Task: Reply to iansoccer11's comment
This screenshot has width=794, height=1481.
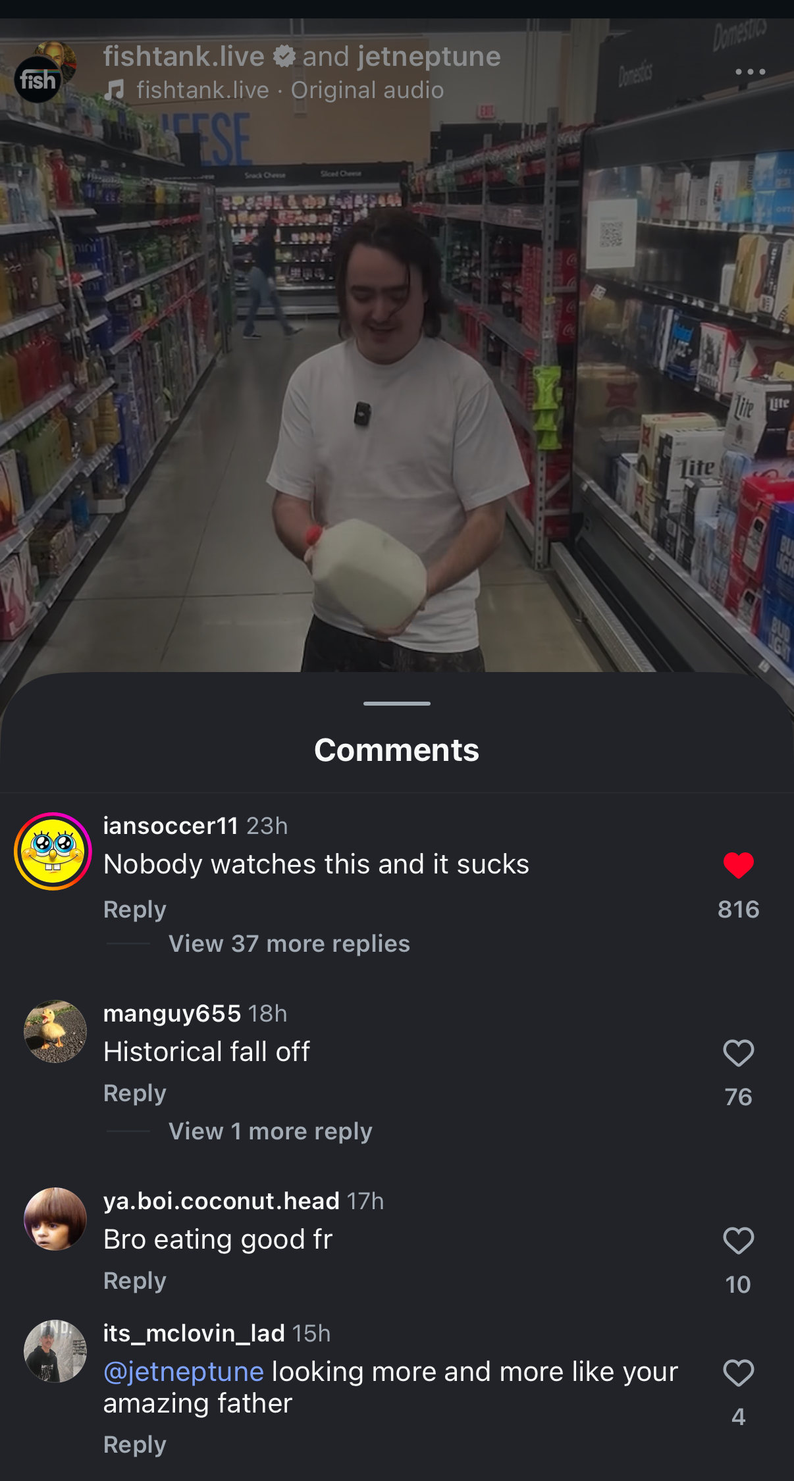Action: [x=135, y=909]
